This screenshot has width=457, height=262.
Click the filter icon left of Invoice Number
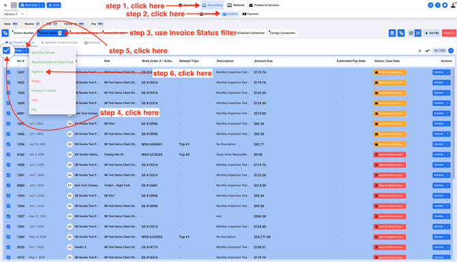point(5,33)
